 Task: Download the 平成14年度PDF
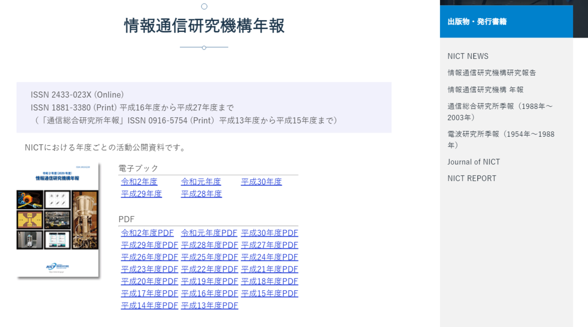[149, 305]
